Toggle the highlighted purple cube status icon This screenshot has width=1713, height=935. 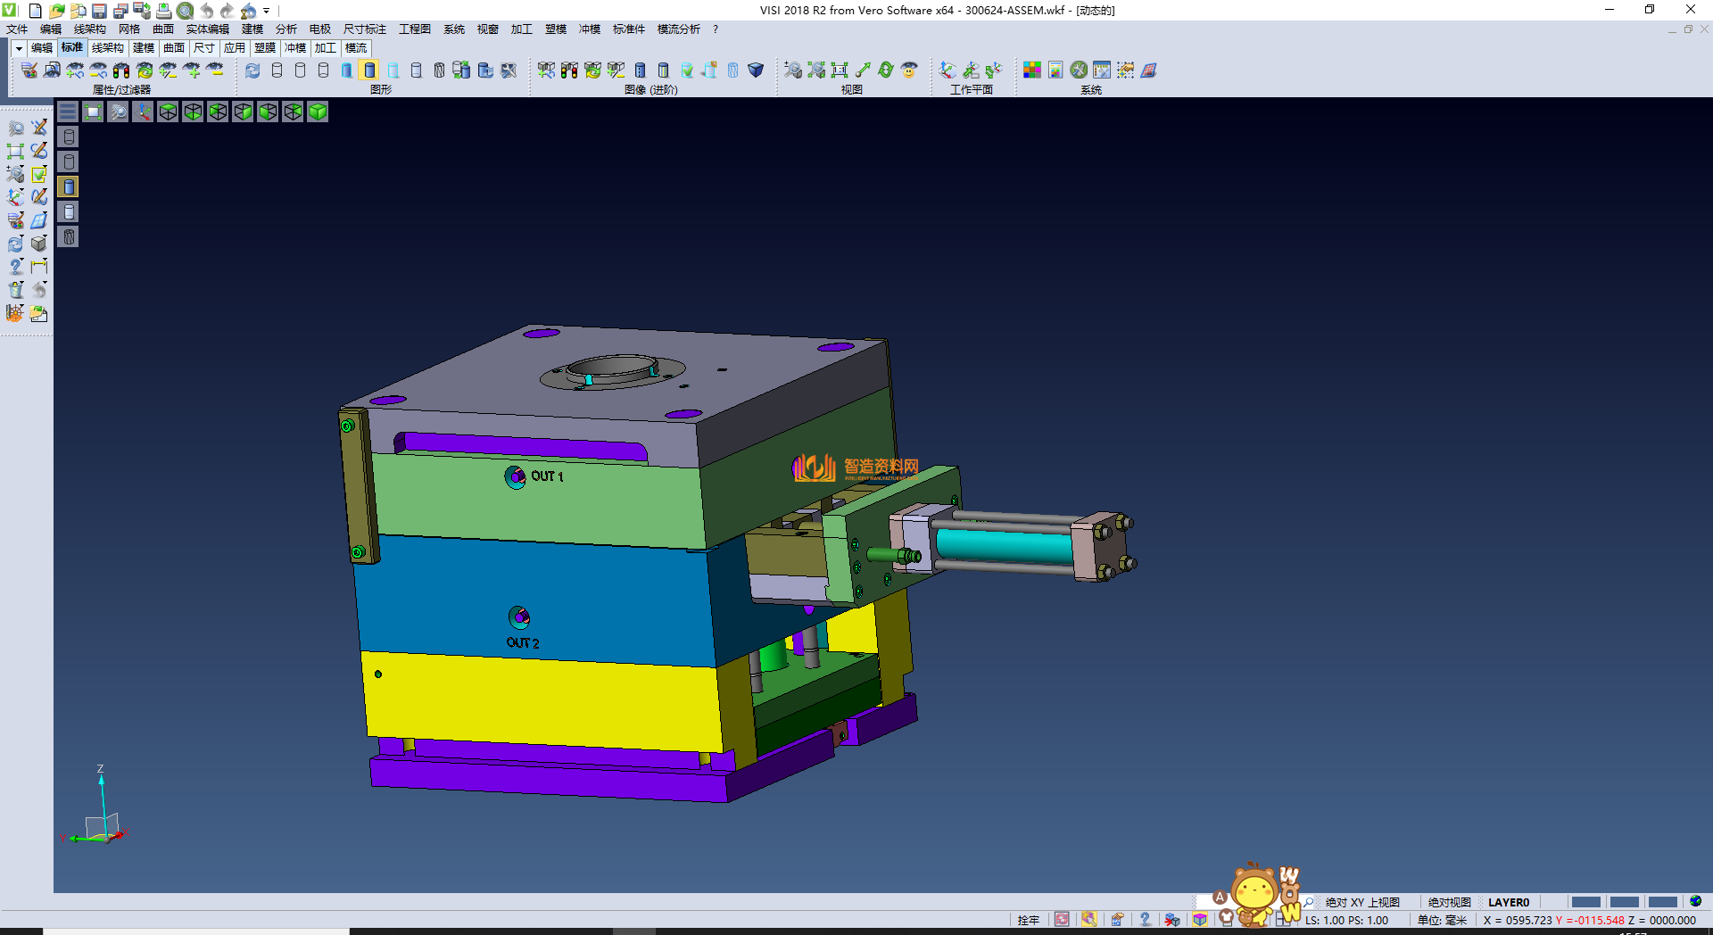pyautogui.click(x=1200, y=920)
